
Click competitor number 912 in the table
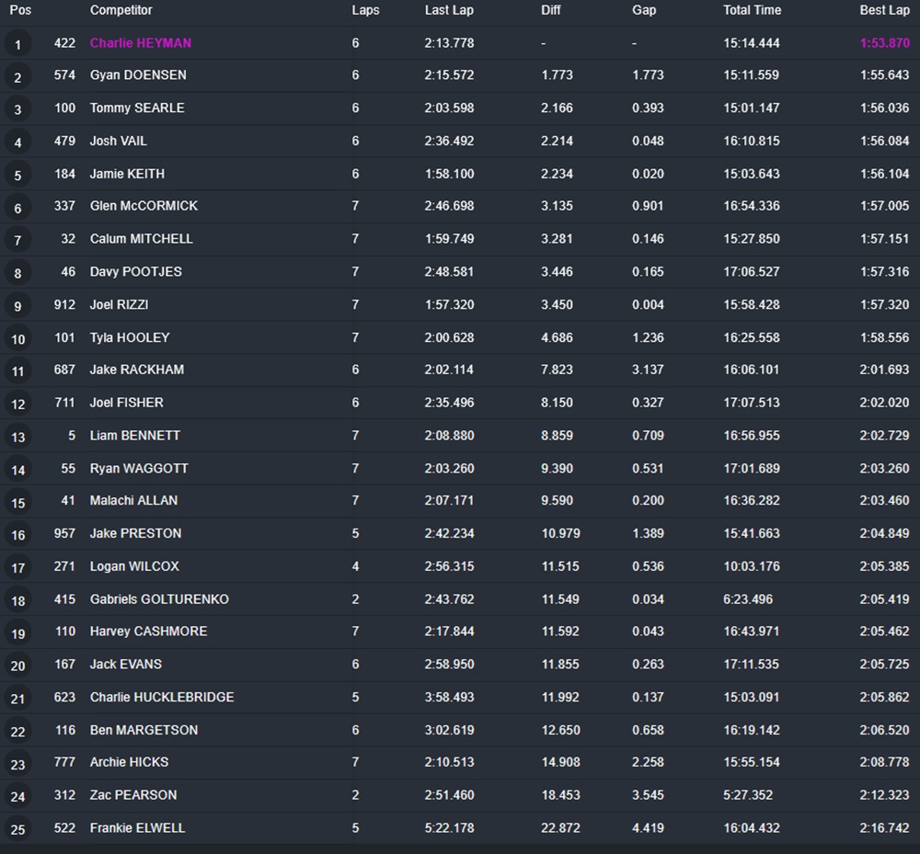click(64, 304)
